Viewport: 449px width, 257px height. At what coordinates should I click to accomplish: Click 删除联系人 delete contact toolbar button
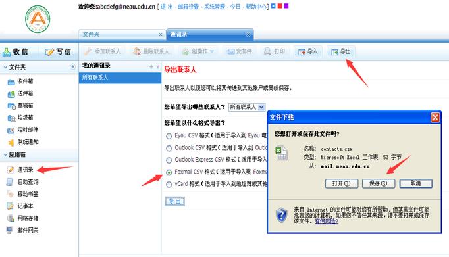(151, 51)
